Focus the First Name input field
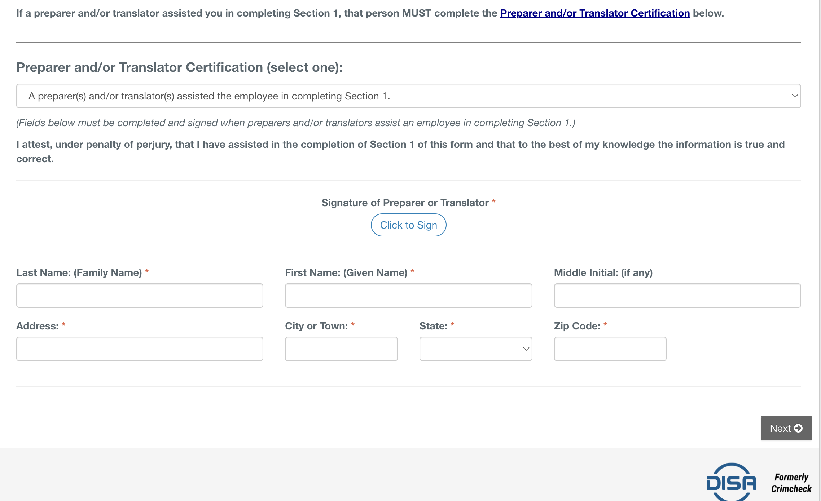Image resolution: width=821 pixels, height=501 pixels. coord(408,296)
